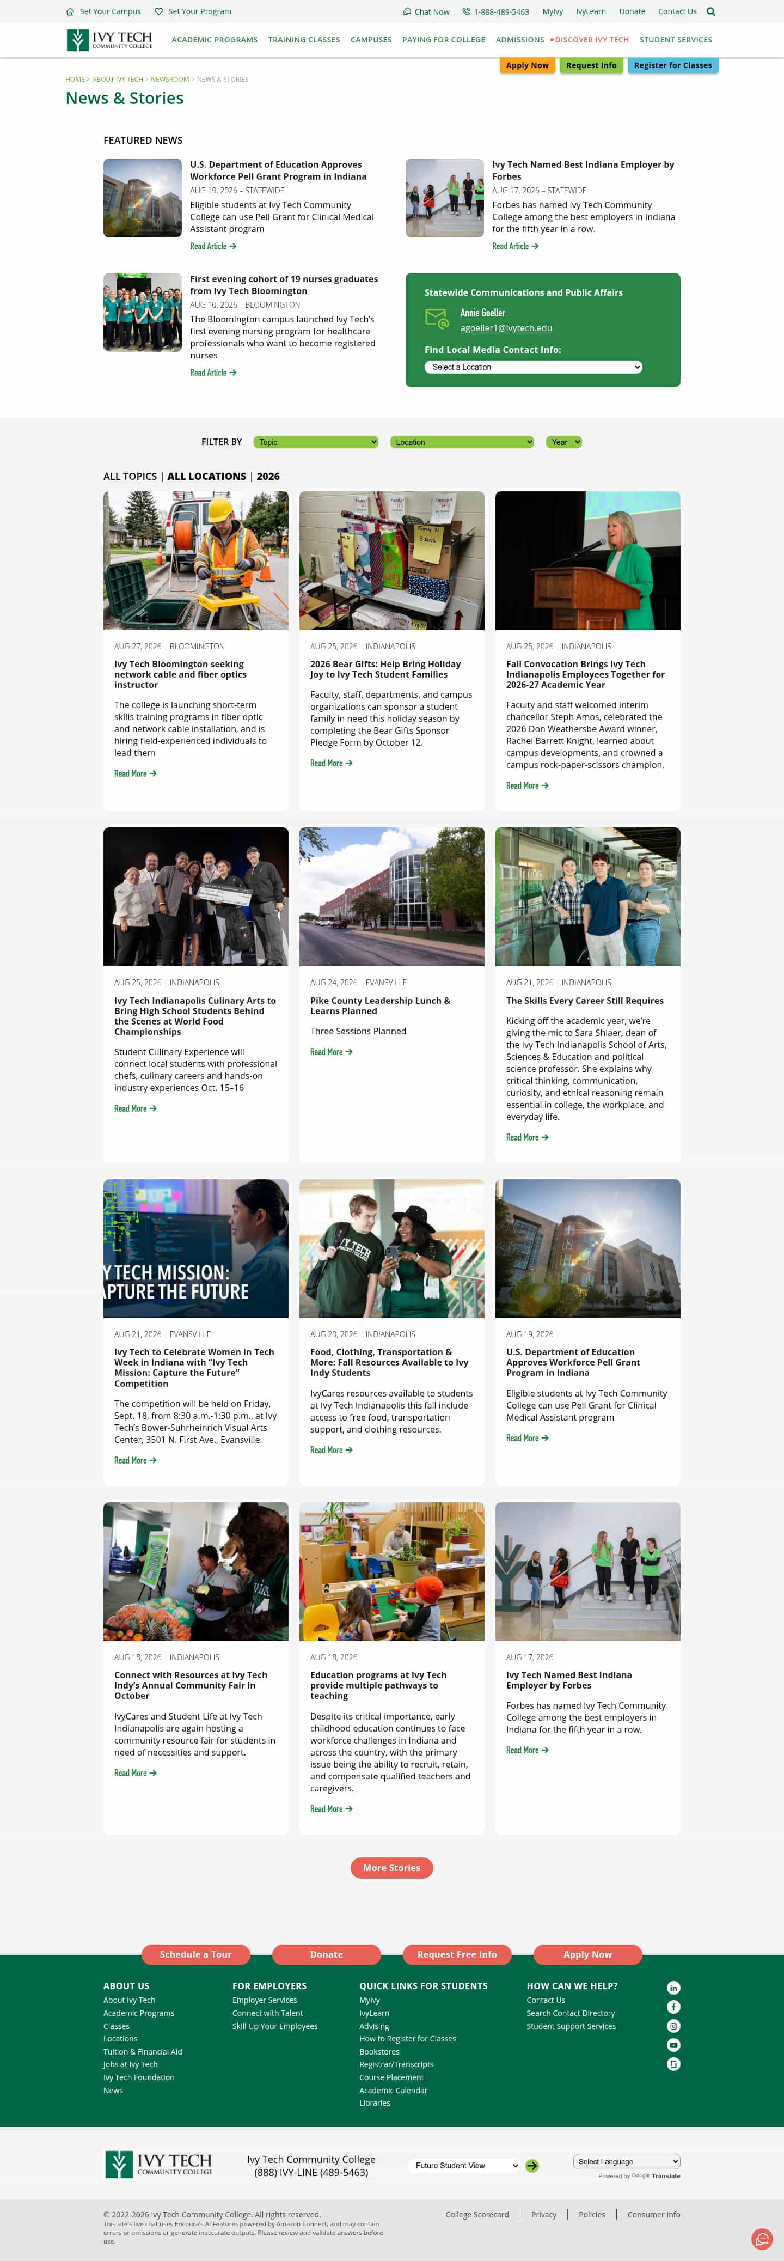Click the Ivy Tech Community College header logo
Image resolution: width=784 pixels, height=2261 pixels.
pyautogui.click(x=109, y=40)
